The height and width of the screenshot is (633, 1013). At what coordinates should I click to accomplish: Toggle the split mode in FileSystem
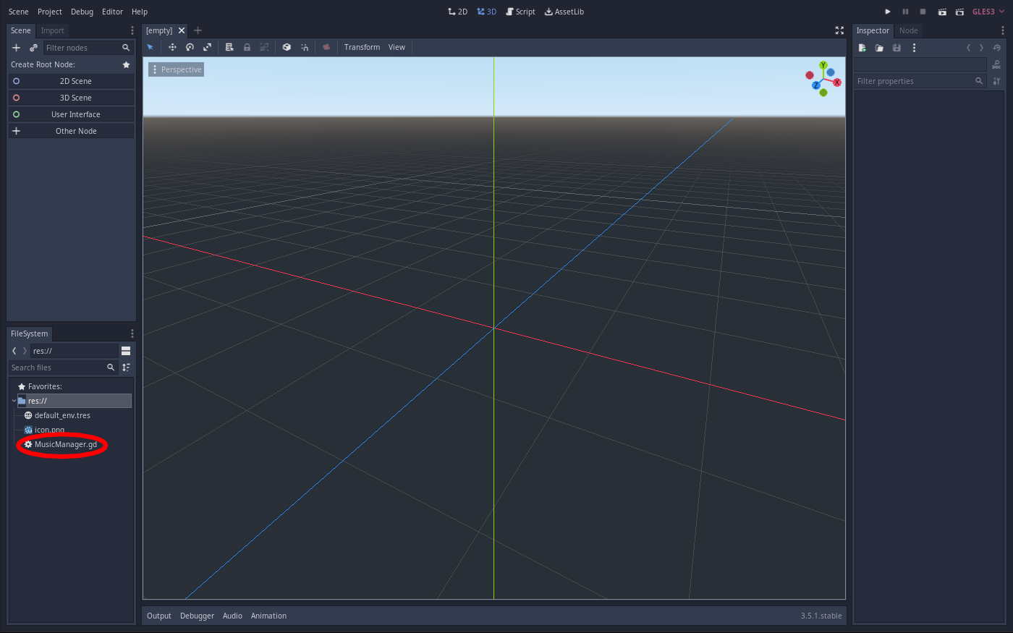pos(126,351)
